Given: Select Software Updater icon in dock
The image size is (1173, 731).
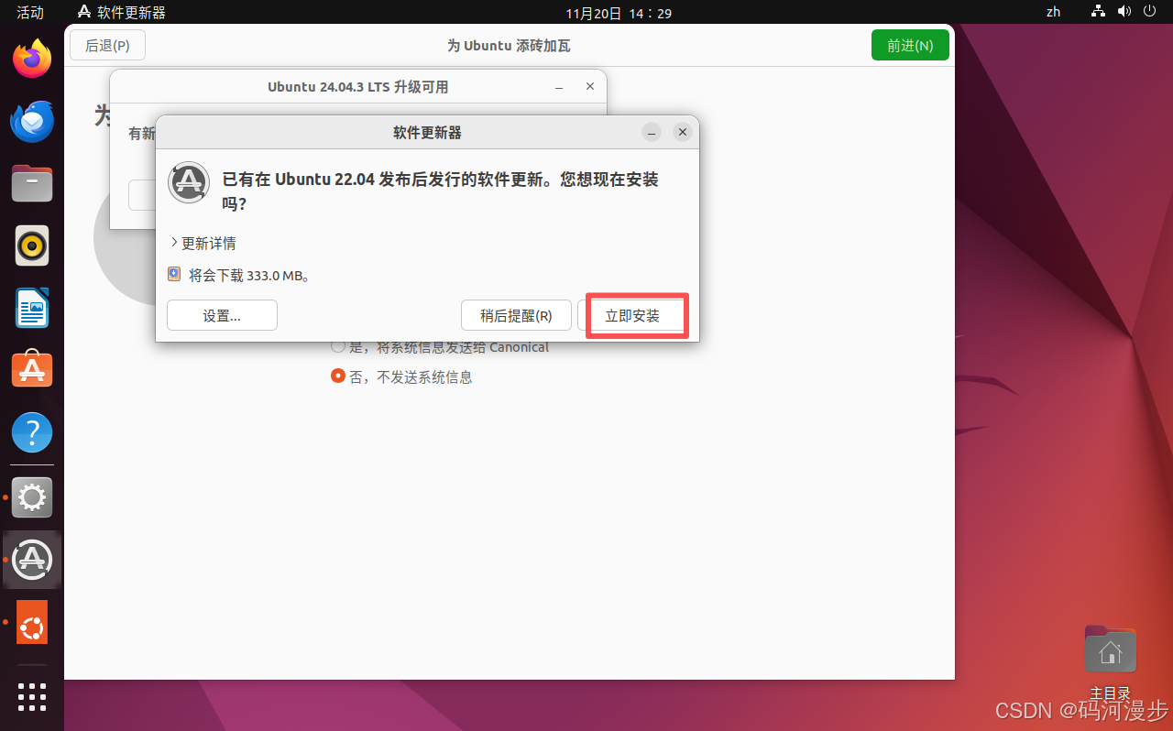Looking at the screenshot, I should click(x=32, y=559).
